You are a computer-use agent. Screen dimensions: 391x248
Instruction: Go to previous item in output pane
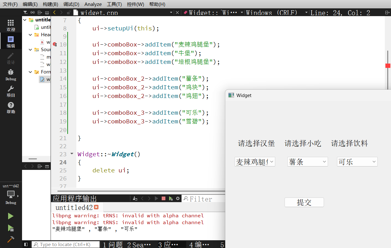142,198
